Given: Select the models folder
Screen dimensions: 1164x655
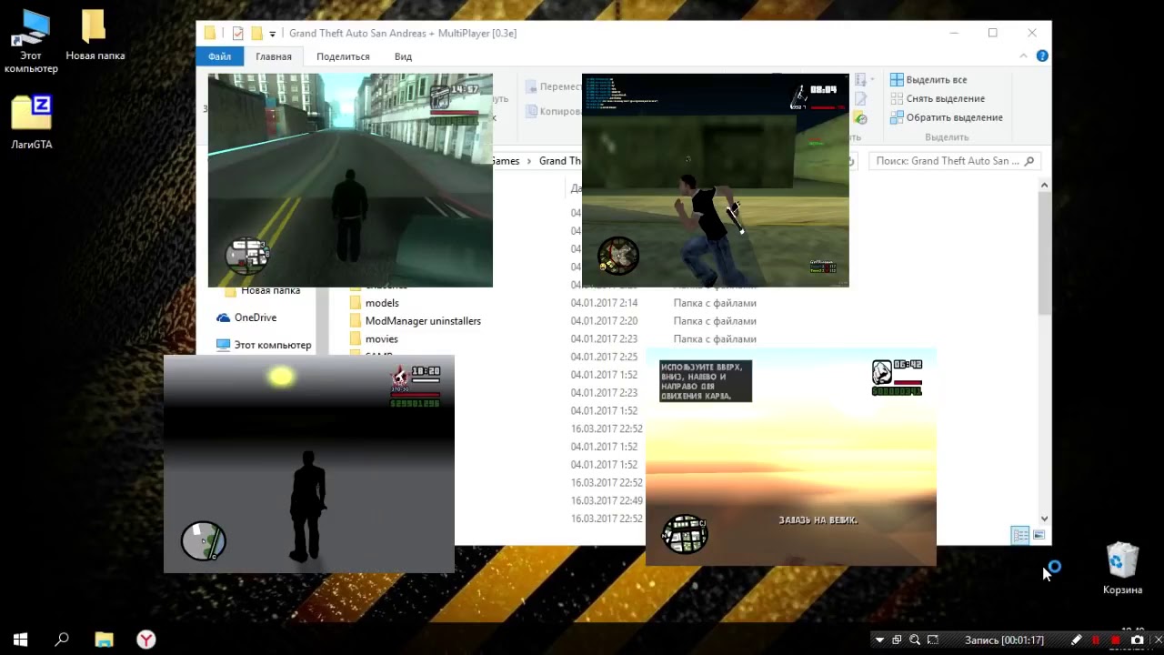Looking at the screenshot, I should [382, 303].
